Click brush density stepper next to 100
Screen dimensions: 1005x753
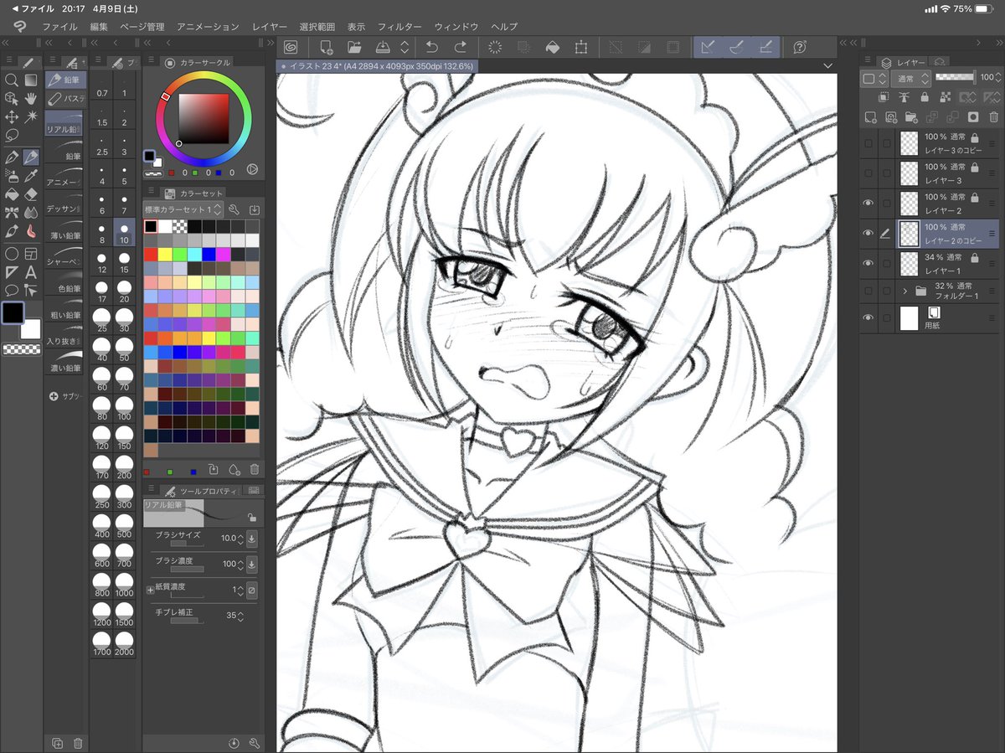point(241,564)
